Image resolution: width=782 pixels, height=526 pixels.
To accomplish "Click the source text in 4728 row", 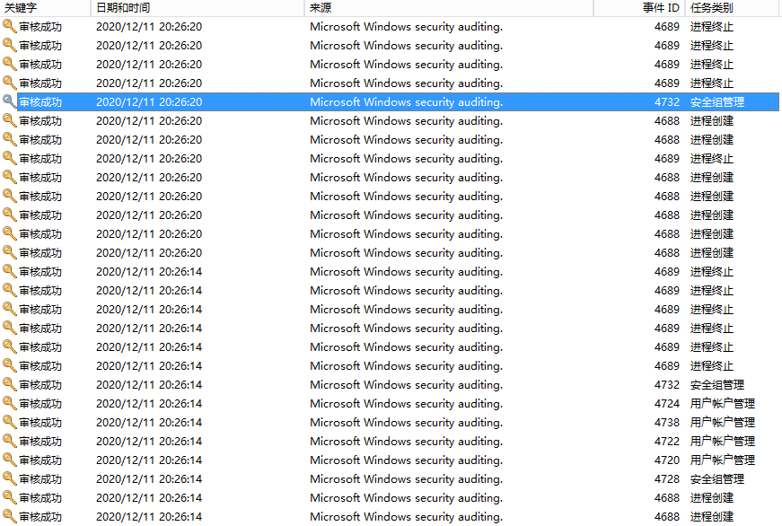I will point(406,479).
